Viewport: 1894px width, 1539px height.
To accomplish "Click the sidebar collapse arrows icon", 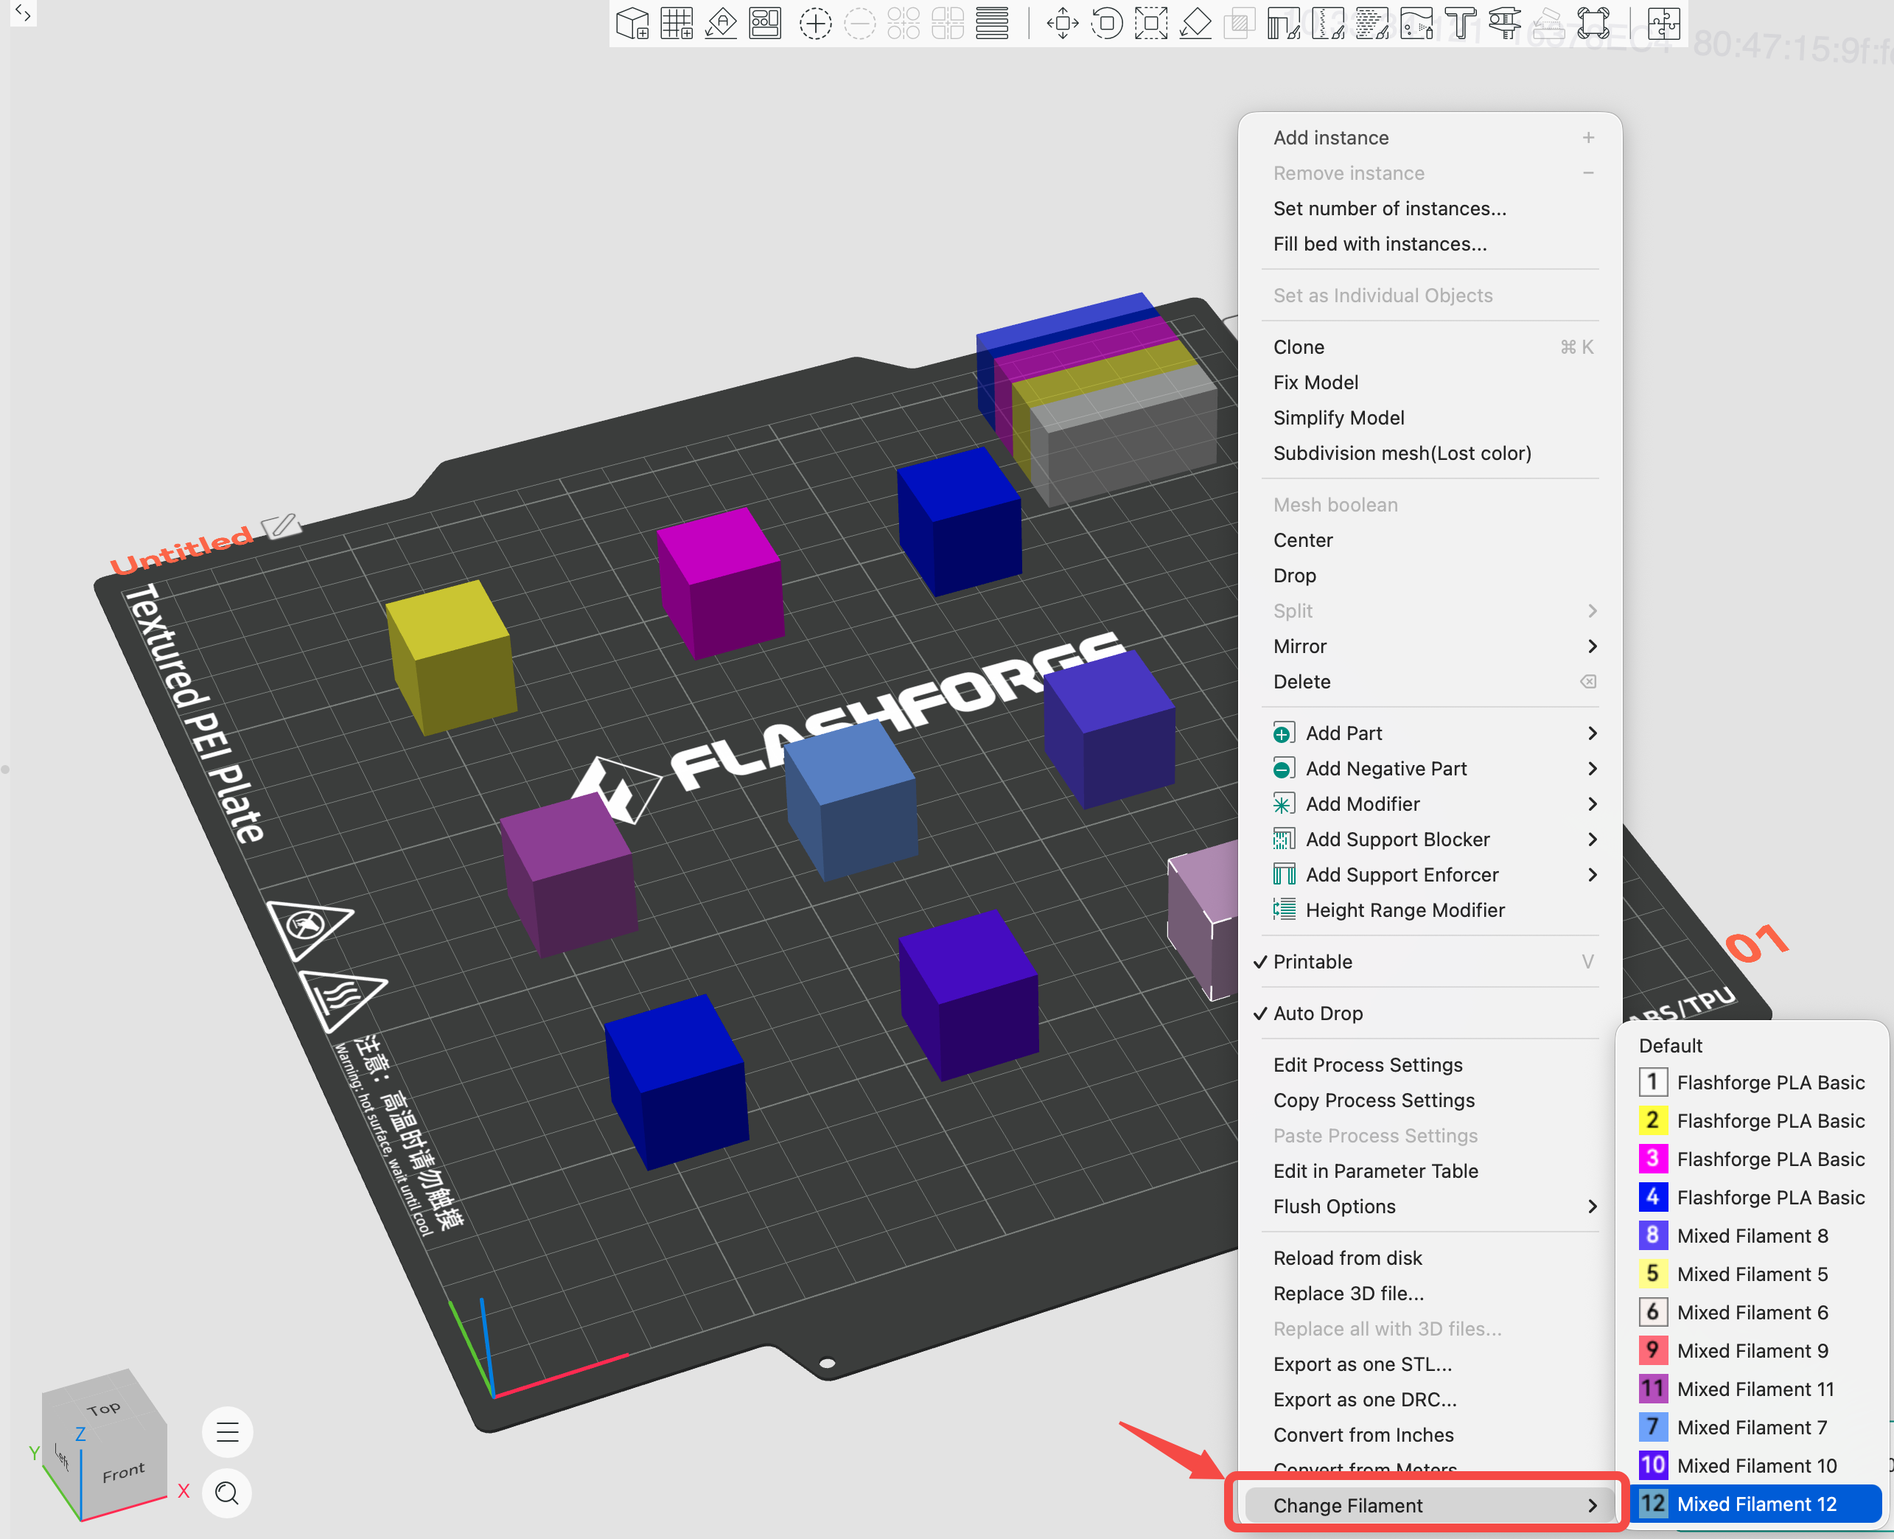I will (x=23, y=13).
